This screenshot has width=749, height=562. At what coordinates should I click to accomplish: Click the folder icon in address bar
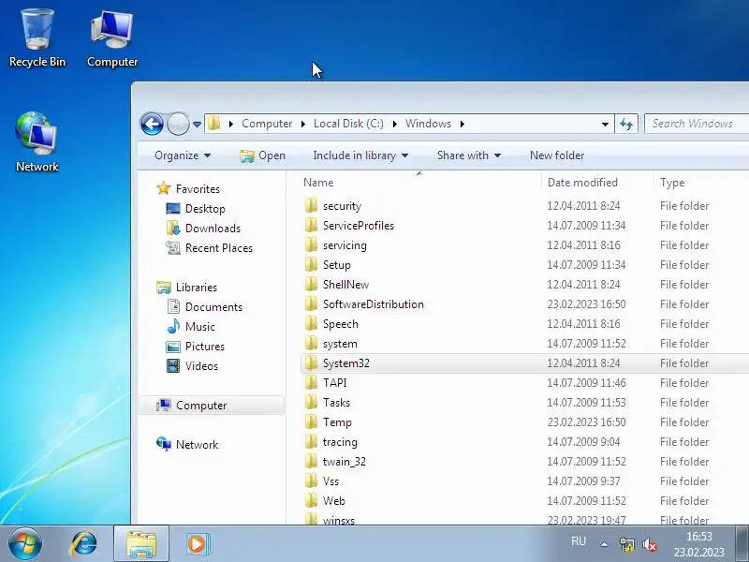tap(214, 124)
